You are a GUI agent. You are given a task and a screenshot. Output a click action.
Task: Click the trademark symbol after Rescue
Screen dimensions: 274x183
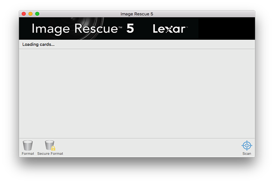[120, 27]
